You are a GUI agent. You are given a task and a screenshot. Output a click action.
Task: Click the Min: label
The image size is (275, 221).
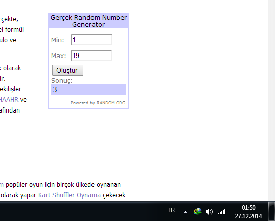57,40
